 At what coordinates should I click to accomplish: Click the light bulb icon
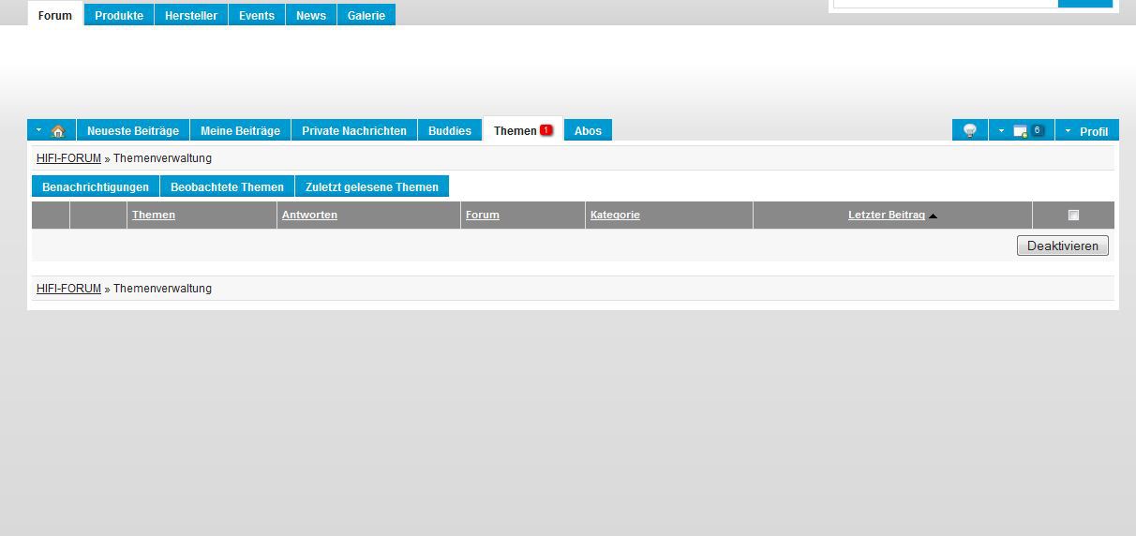pyautogui.click(x=970, y=131)
